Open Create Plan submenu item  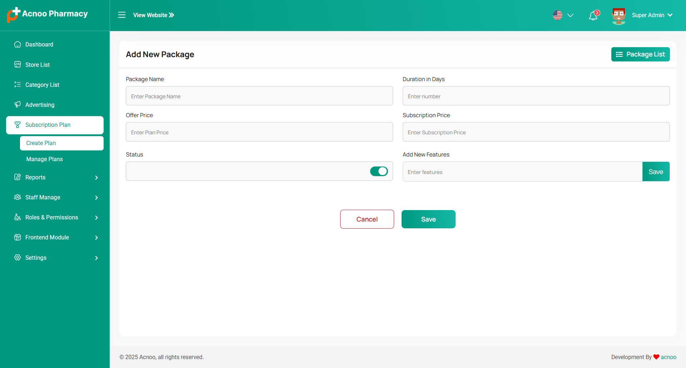(x=41, y=143)
